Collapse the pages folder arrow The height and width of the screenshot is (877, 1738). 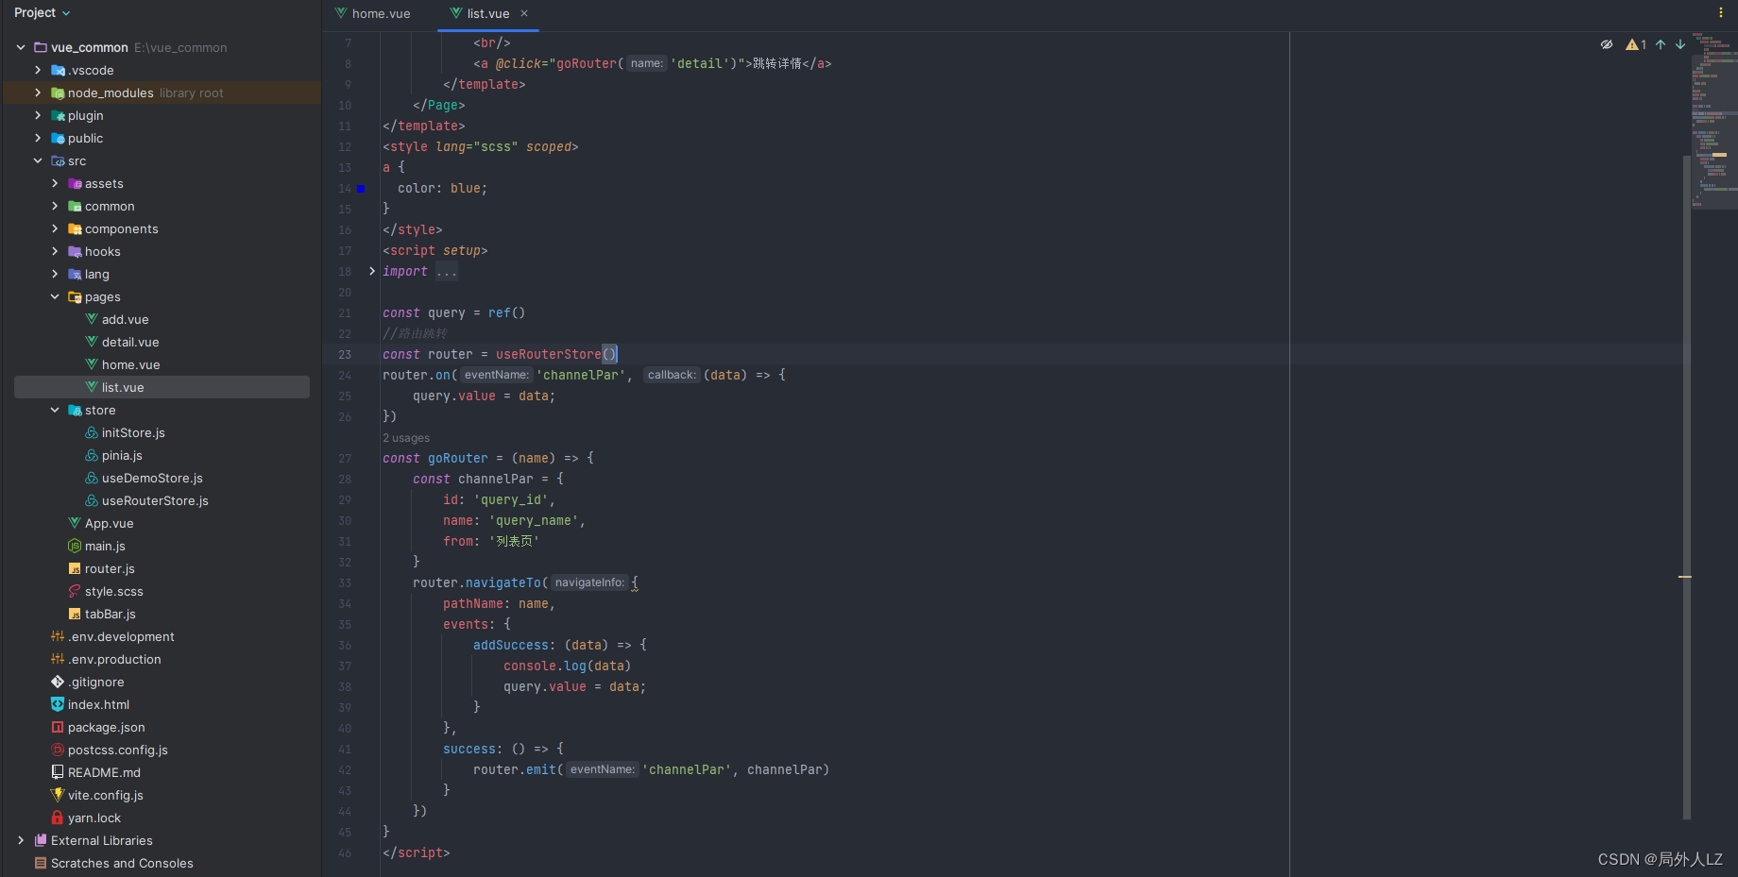55,296
